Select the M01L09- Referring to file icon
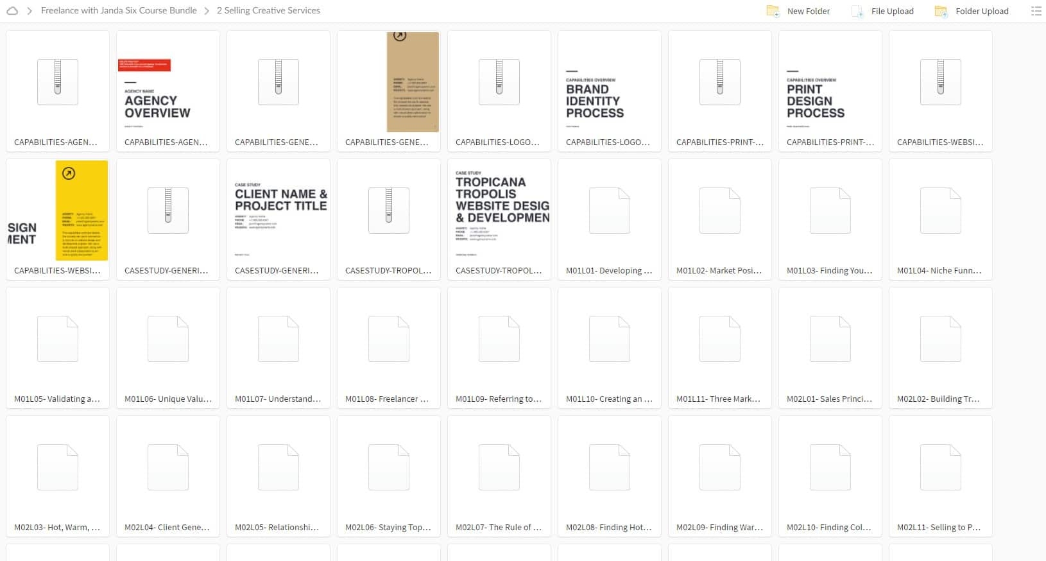Screen dimensions: 1046x561 click(x=499, y=339)
